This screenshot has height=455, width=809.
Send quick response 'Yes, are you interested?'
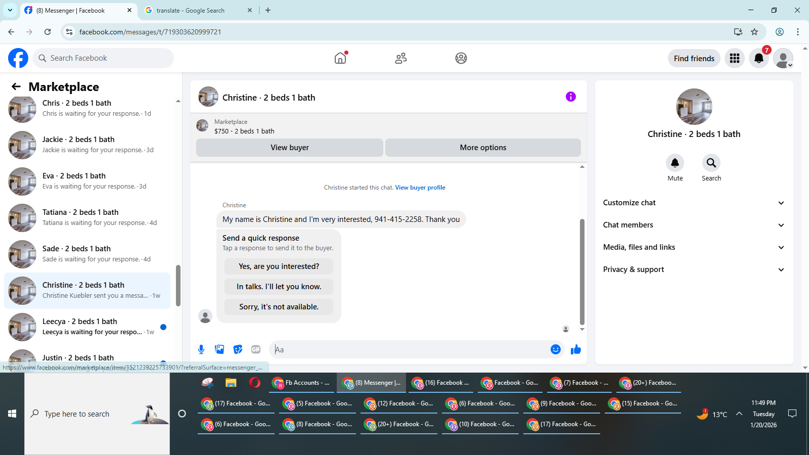(279, 266)
